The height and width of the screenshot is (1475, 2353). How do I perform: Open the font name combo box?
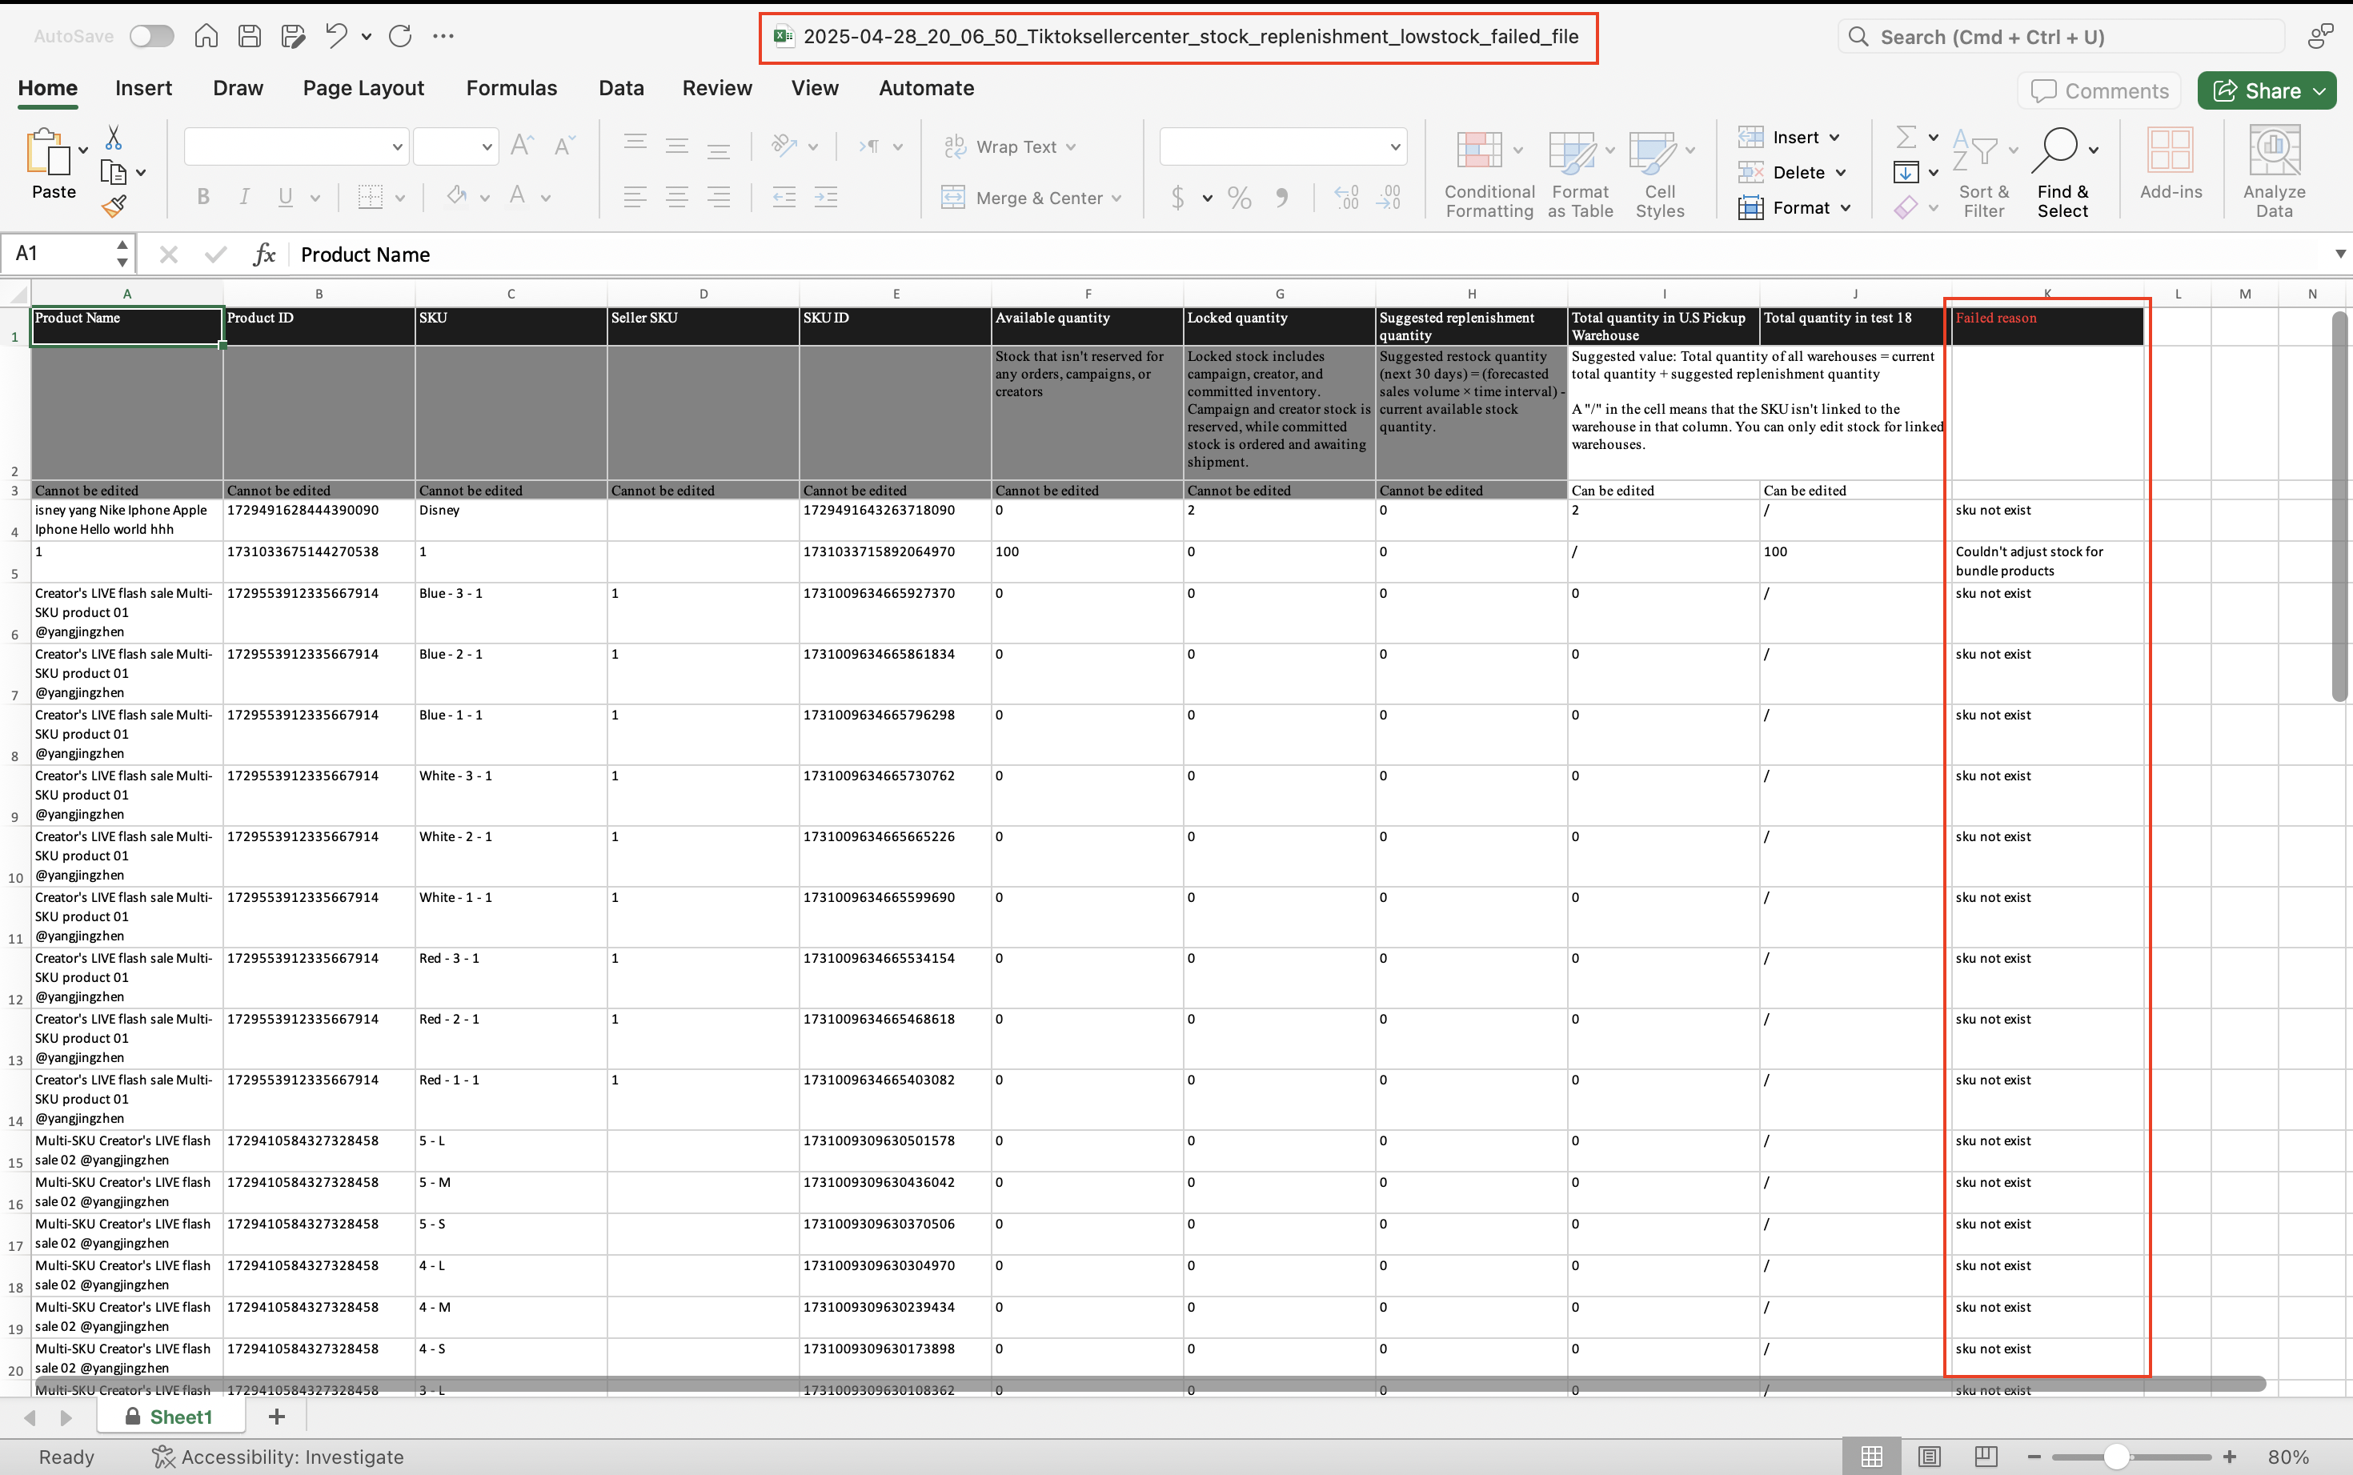[x=295, y=147]
